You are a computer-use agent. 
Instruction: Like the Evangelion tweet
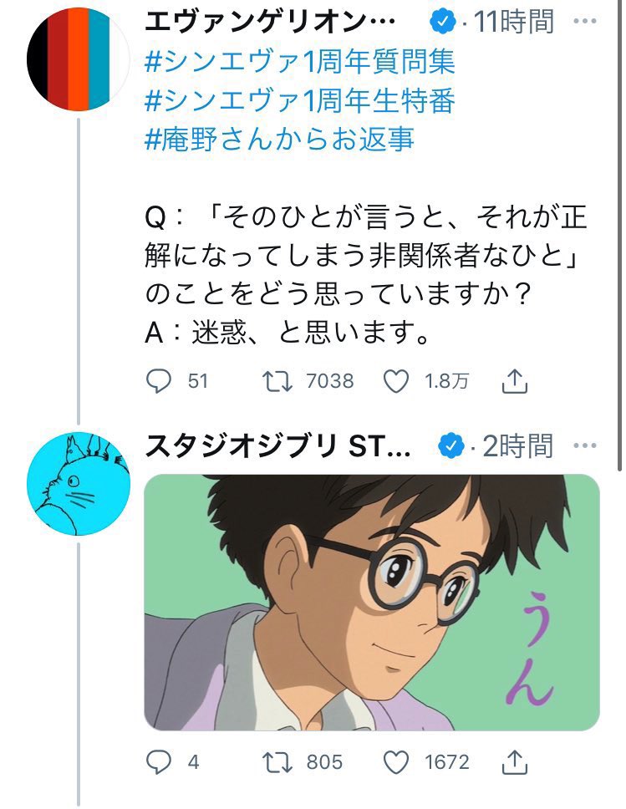(x=394, y=381)
